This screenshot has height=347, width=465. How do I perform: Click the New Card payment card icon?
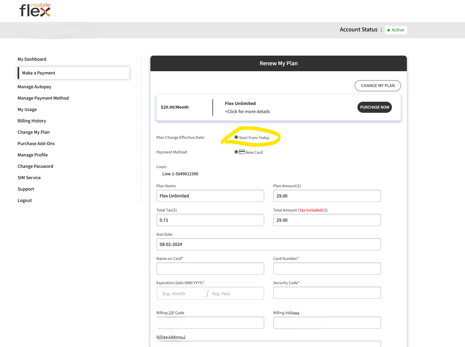coord(242,152)
